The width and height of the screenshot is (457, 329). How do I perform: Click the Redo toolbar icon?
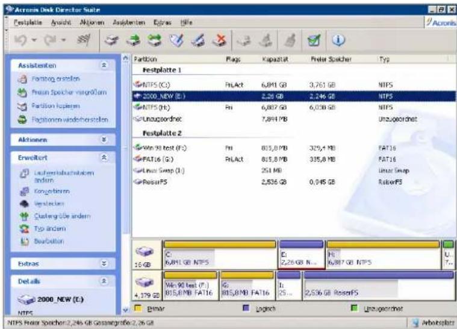[x=51, y=40]
